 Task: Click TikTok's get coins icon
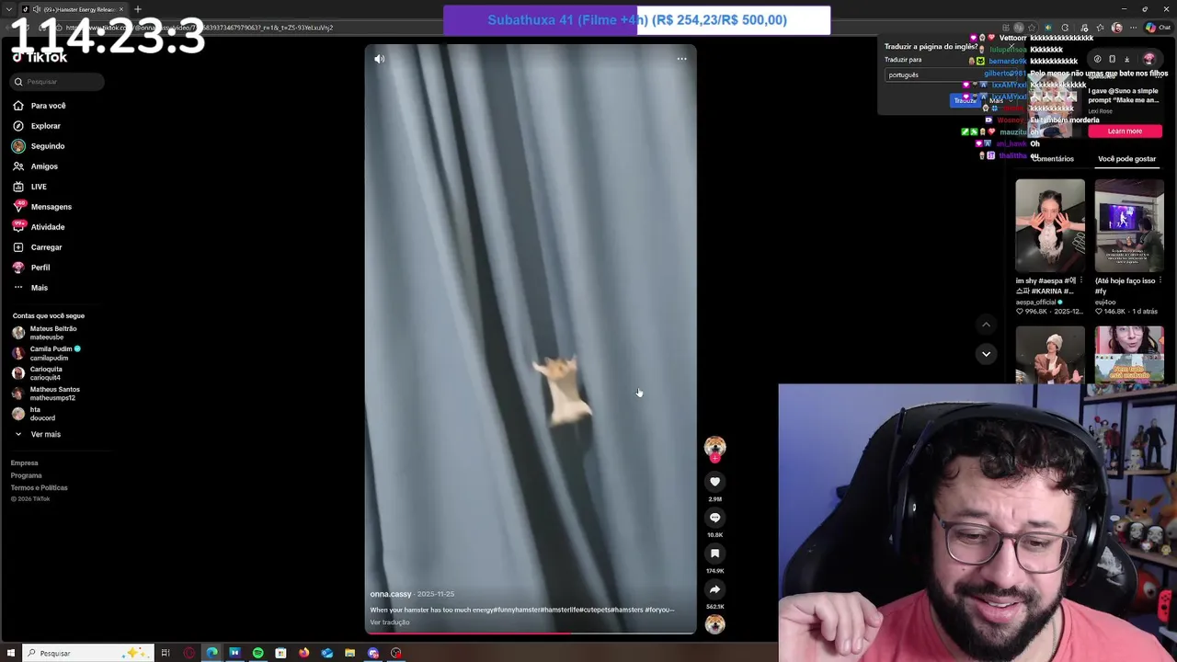tap(1097, 59)
